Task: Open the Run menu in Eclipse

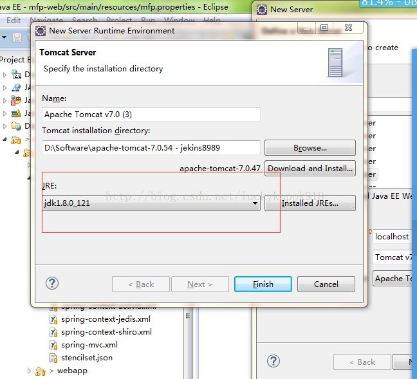Action: coord(148,20)
